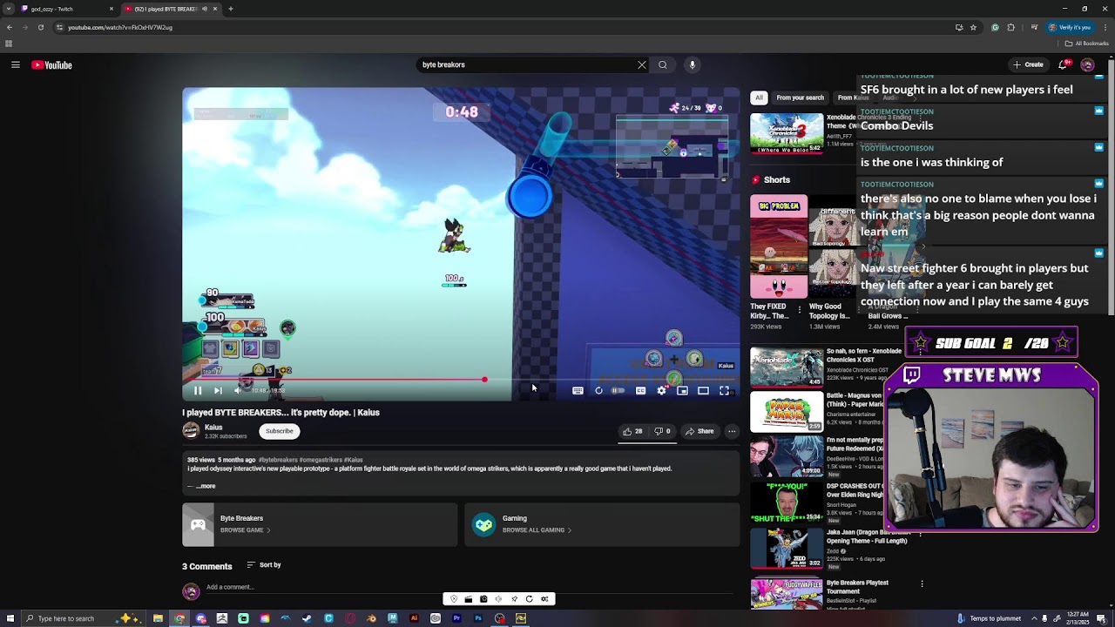Open the Xenoblade Chronicles 3 Ending Theme thumbnail
This screenshot has height=627, width=1115.
click(787, 133)
